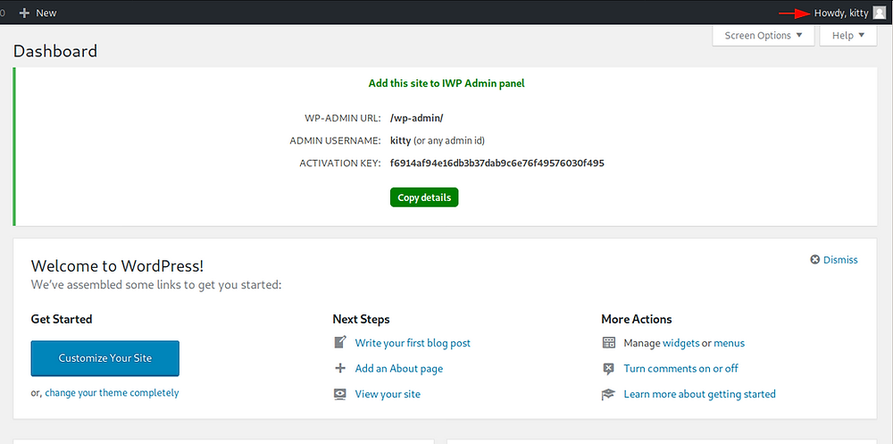
Task: Open the New content menu
Action: pos(38,13)
